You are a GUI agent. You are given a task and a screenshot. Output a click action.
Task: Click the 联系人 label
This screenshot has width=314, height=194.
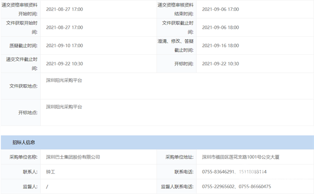coord(30,172)
